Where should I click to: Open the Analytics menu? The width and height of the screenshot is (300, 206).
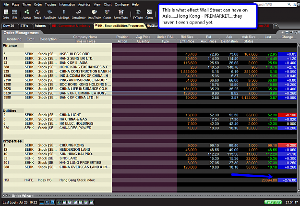(x=84, y=5)
